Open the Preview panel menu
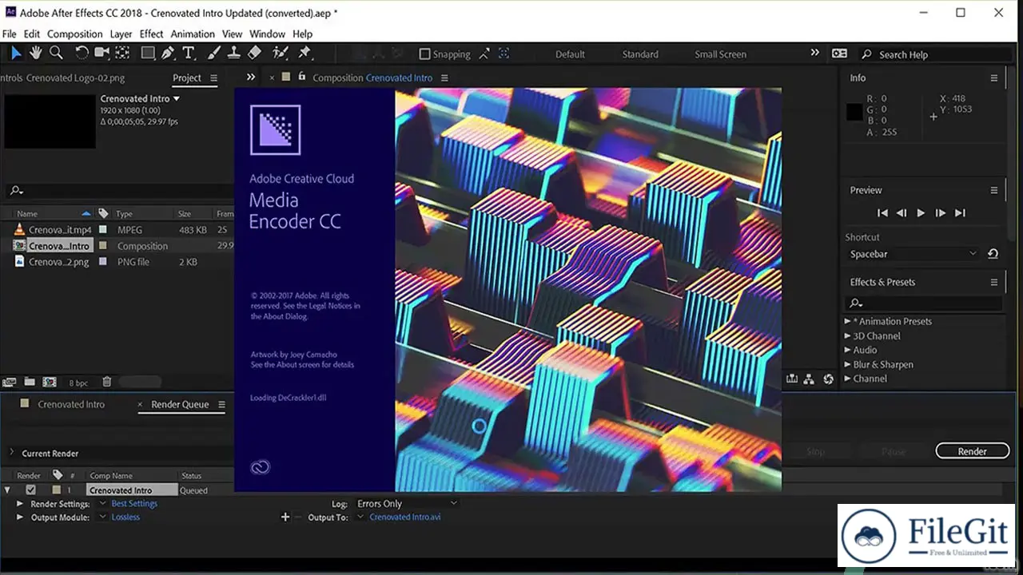The image size is (1023, 575). [994, 191]
